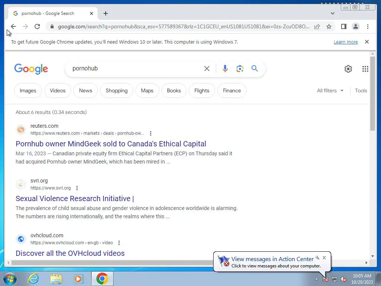Image resolution: width=381 pixels, height=286 pixels.
Task: Dismiss the Chrome update notice bar
Action: [367, 42]
